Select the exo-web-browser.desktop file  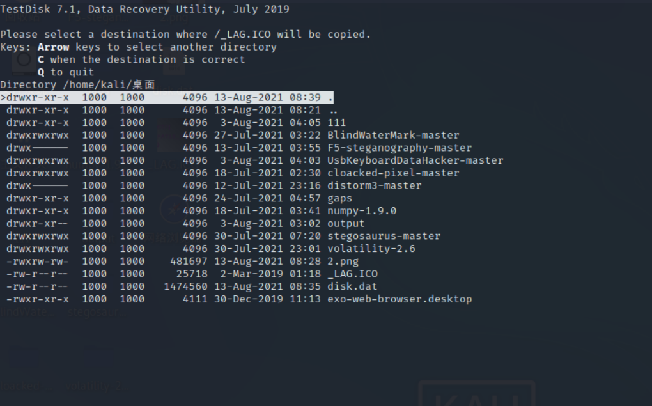coord(399,299)
